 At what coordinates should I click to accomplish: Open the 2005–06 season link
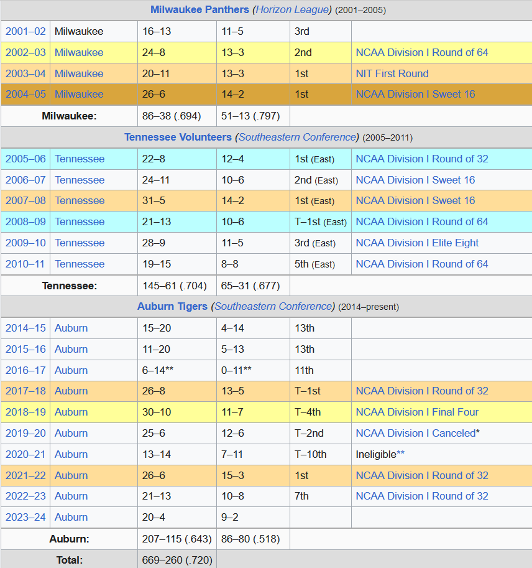25,159
